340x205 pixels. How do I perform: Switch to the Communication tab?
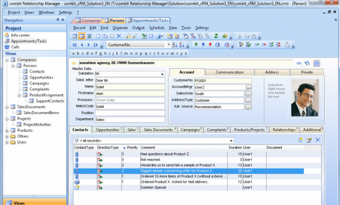click(x=229, y=72)
